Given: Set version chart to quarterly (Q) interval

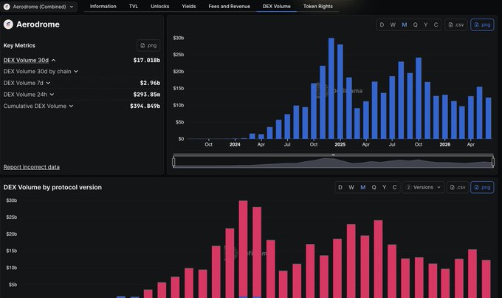Looking at the screenshot, I should point(374,187).
